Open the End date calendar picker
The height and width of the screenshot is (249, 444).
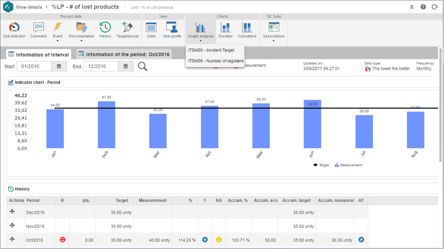[x=126, y=66]
